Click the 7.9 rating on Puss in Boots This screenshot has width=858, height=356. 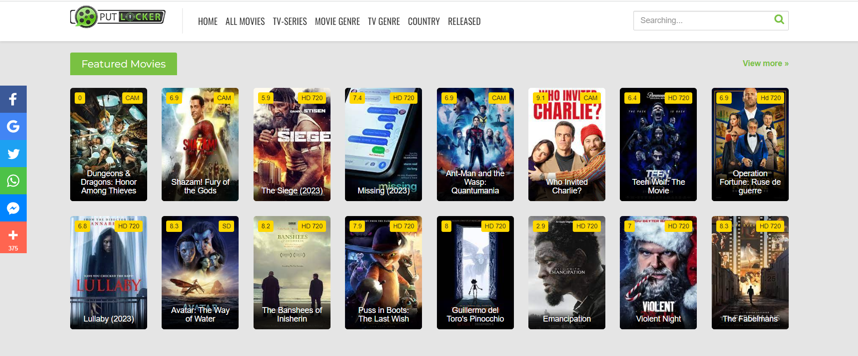pyautogui.click(x=357, y=226)
